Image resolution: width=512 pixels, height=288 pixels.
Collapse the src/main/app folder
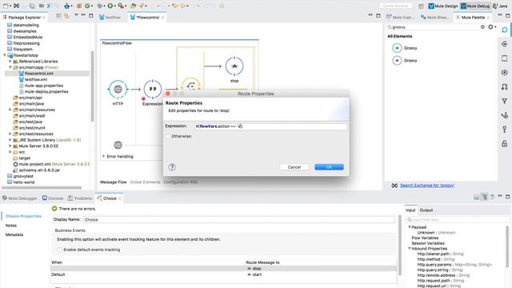[x=10, y=67]
